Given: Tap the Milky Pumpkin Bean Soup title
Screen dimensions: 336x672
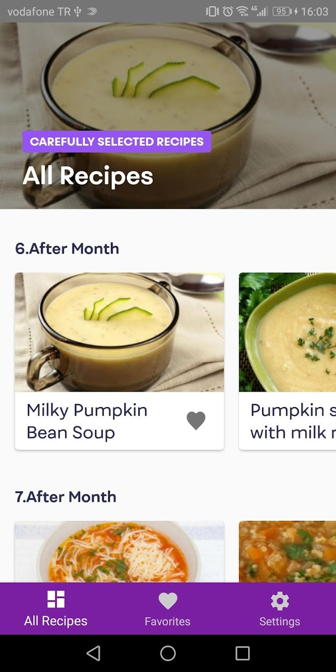Looking at the screenshot, I should (x=87, y=421).
